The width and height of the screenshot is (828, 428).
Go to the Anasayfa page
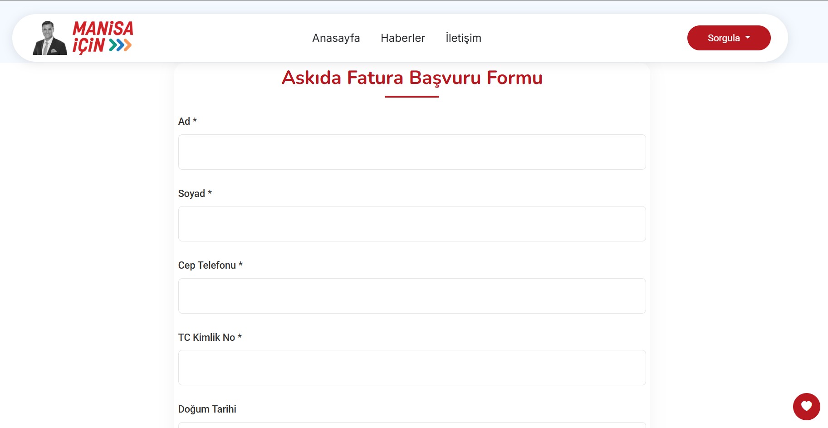336,38
